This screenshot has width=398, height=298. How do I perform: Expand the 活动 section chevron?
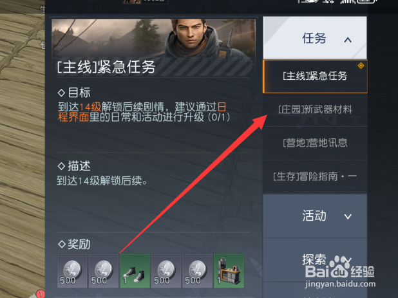(348, 216)
